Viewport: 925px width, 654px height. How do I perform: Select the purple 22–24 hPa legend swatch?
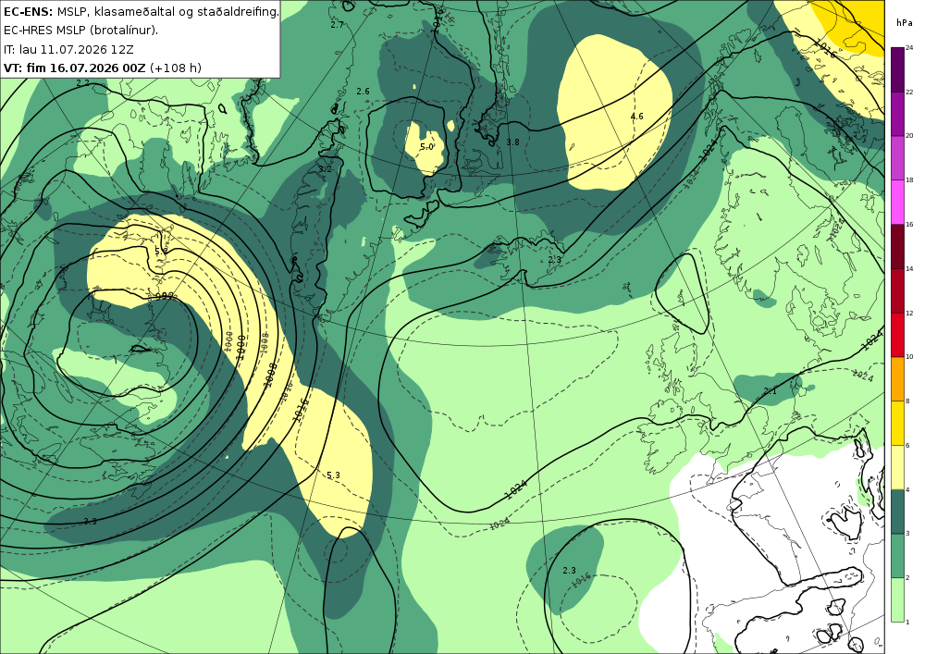click(x=897, y=69)
